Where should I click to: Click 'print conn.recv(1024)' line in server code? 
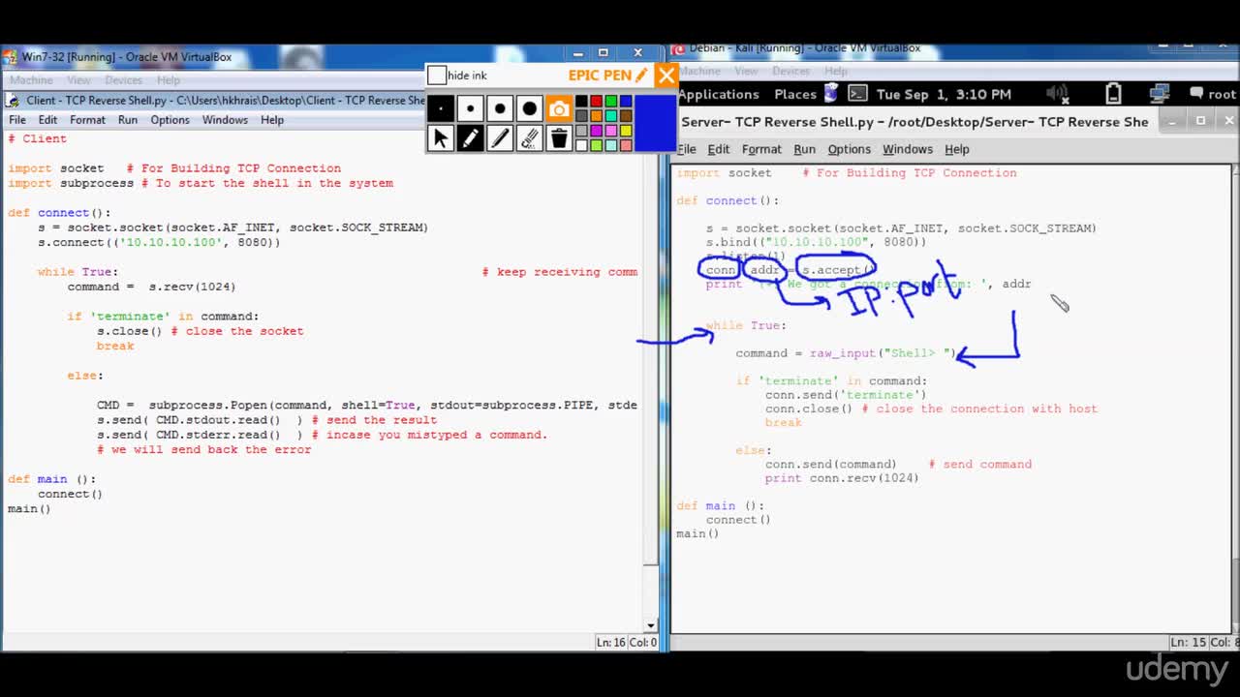point(842,478)
